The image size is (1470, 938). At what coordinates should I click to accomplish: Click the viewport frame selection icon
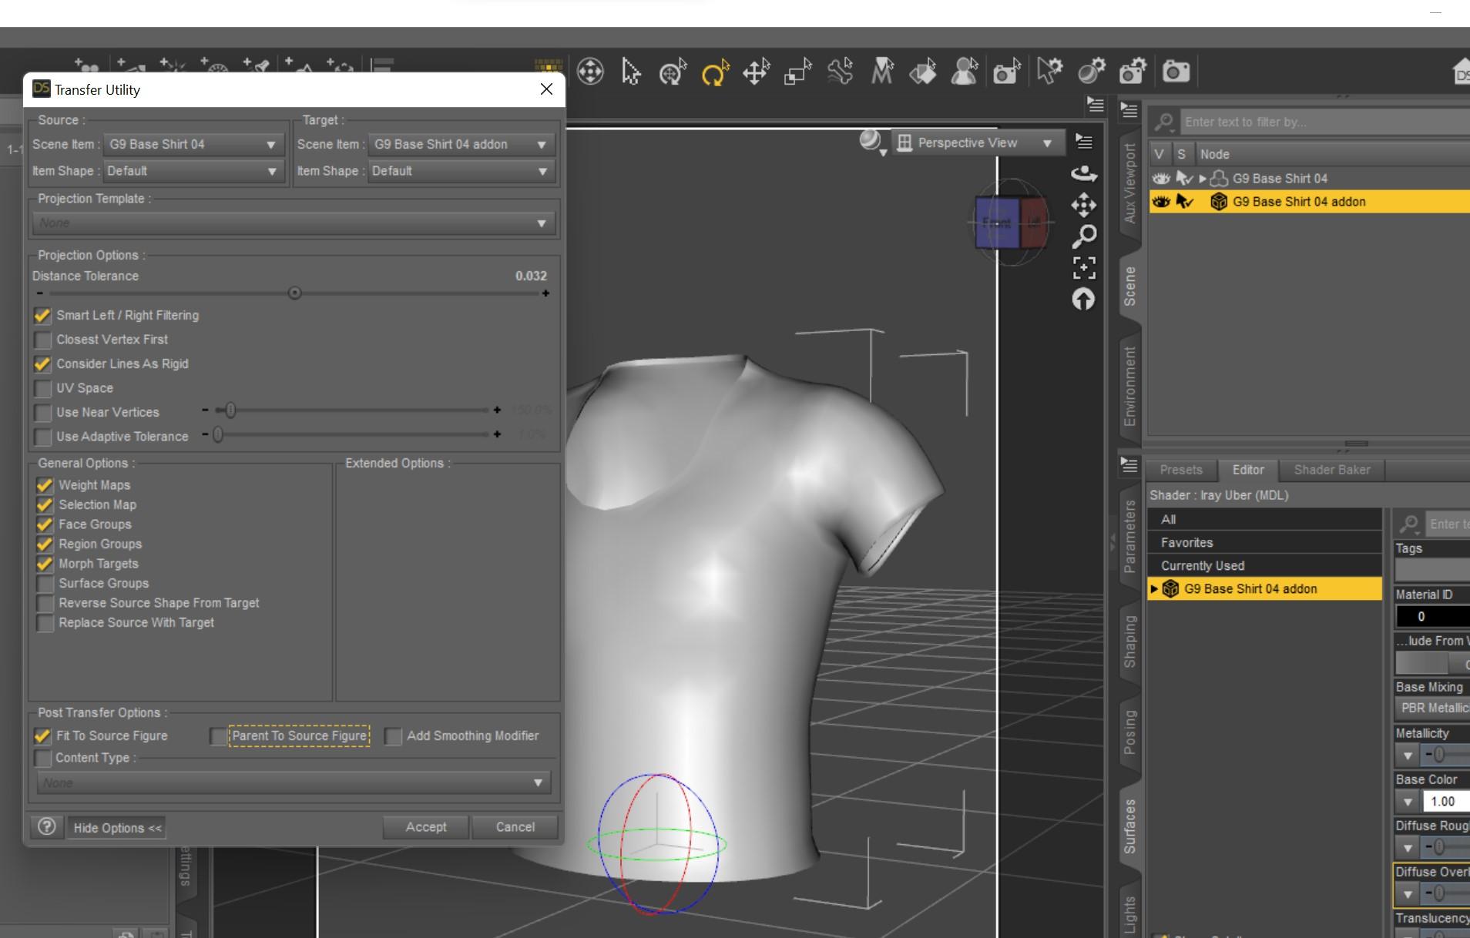coord(1084,268)
